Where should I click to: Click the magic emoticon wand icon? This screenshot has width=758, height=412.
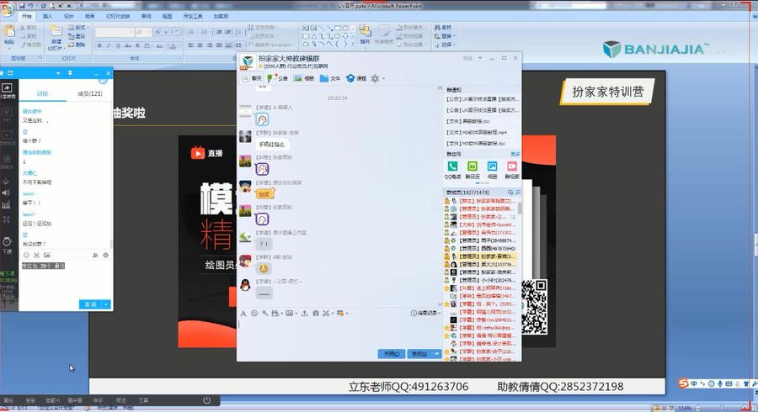point(265,313)
